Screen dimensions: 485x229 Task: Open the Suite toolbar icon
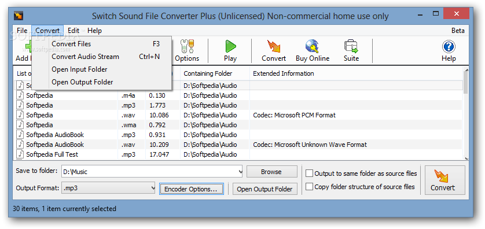pos(351,50)
